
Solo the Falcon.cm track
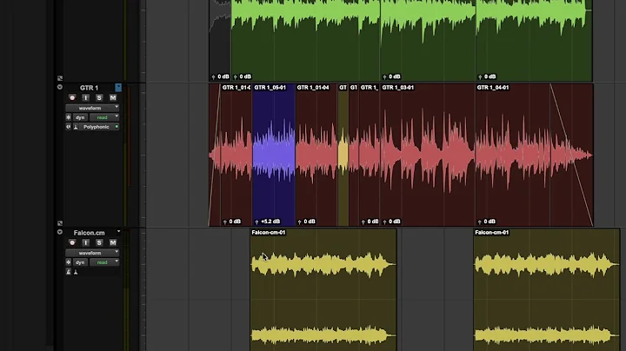pyautogui.click(x=99, y=242)
